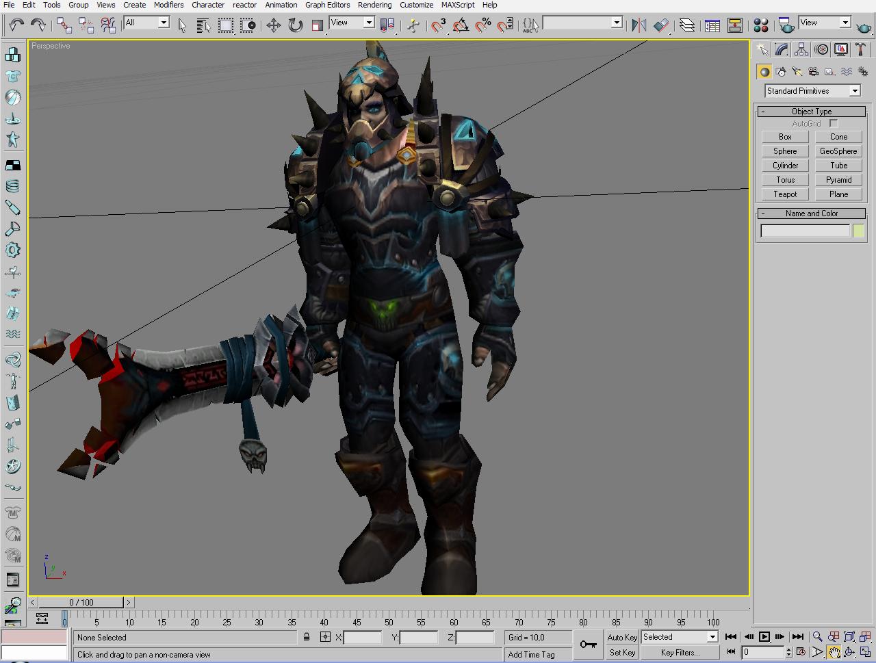The image size is (876, 663).
Task: Click the Undo arrow icon
Action: [x=16, y=25]
